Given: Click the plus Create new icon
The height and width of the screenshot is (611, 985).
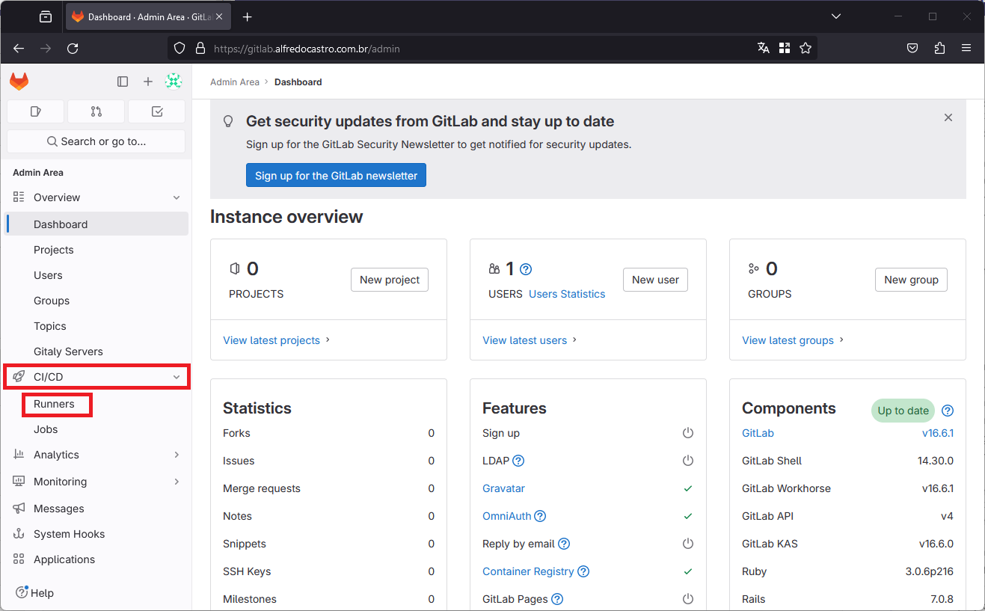Looking at the screenshot, I should click(148, 82).
